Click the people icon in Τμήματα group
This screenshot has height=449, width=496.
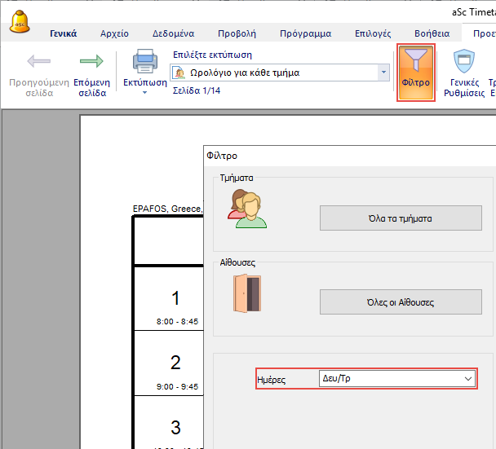coord(248,209)
